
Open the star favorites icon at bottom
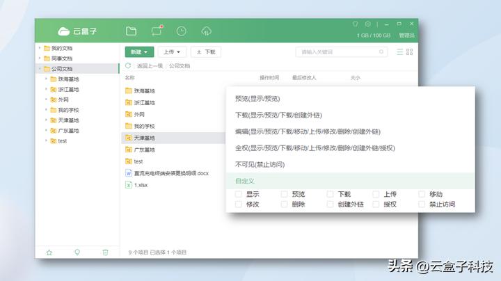coord(49,252)
